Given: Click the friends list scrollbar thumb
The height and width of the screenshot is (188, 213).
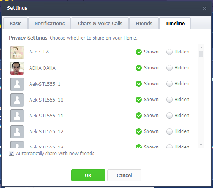Looking at the screenshot, I should pyautogui.click(x=201, y=54).
